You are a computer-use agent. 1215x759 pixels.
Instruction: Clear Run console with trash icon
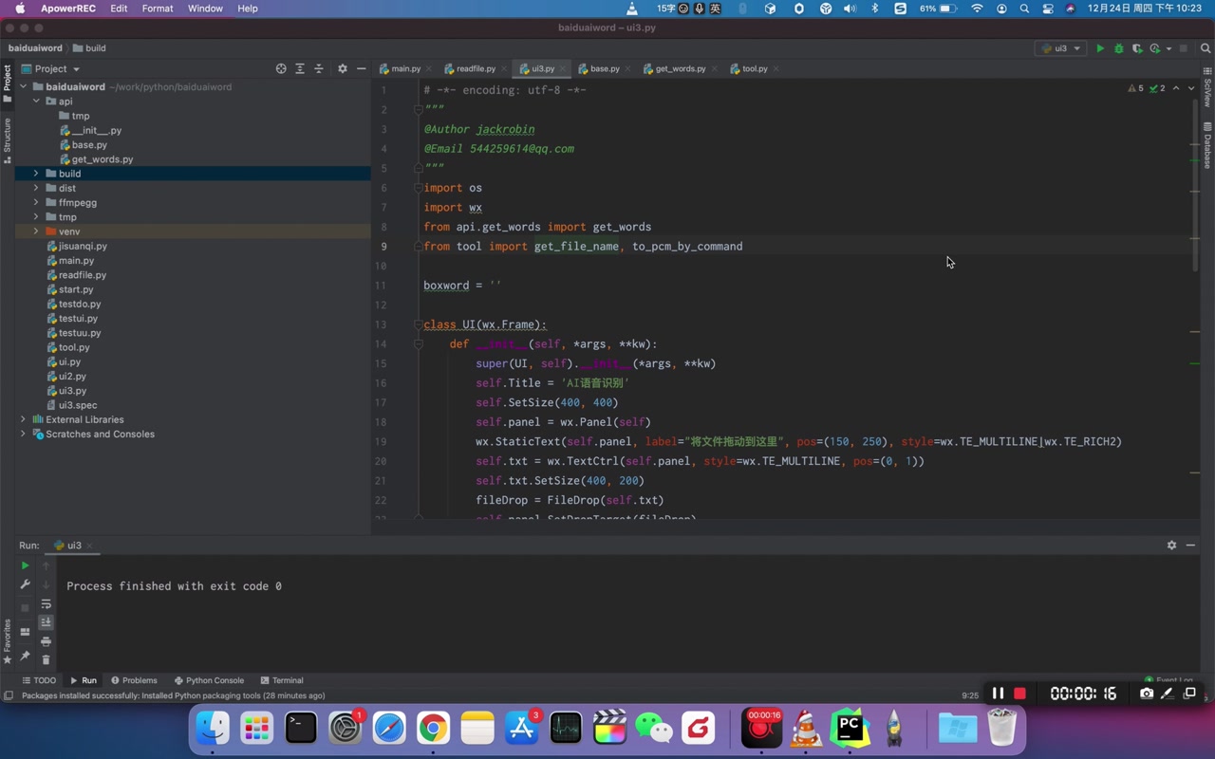pos(46,659)
